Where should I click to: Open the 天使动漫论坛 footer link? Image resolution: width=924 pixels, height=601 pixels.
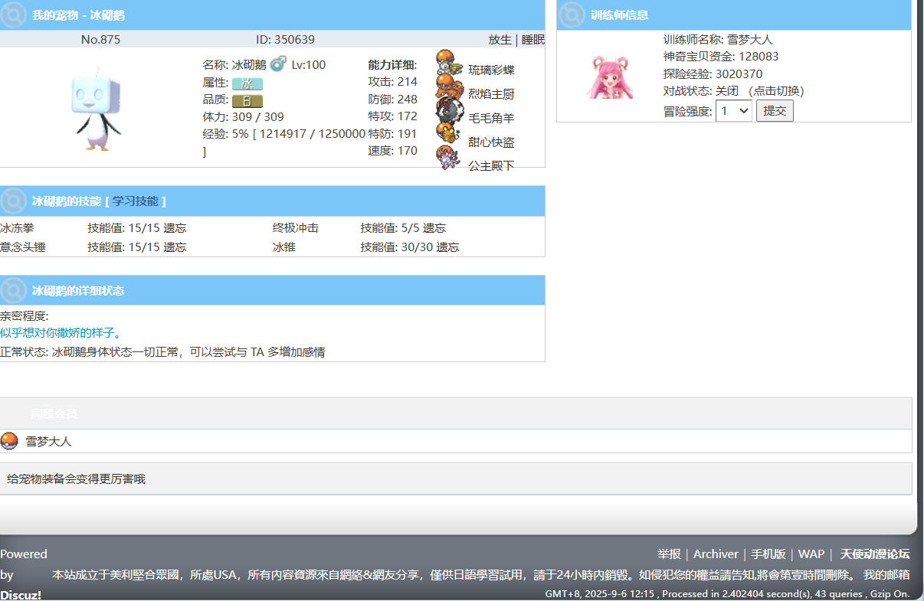pyautogui.click(x=875, y=554)
